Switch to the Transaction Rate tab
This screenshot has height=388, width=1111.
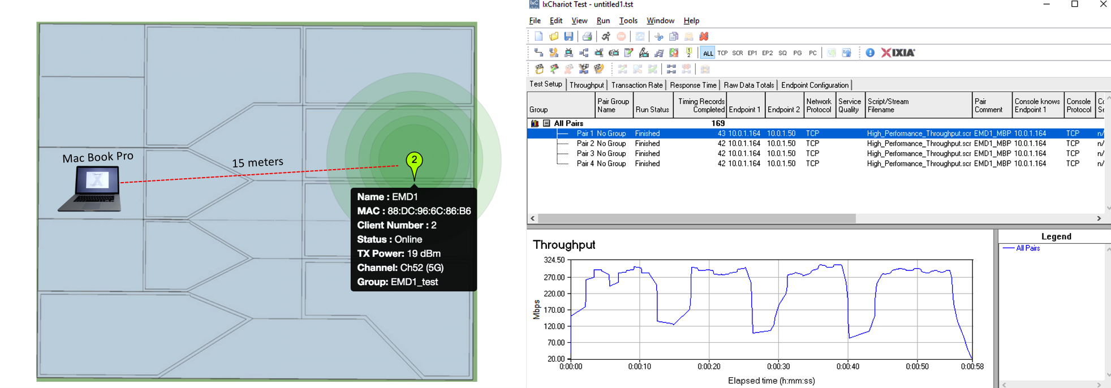(x=637, y=85)
